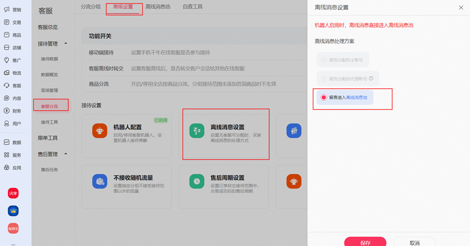
Task: Click the 保存 save button
Action: point(365,242)
